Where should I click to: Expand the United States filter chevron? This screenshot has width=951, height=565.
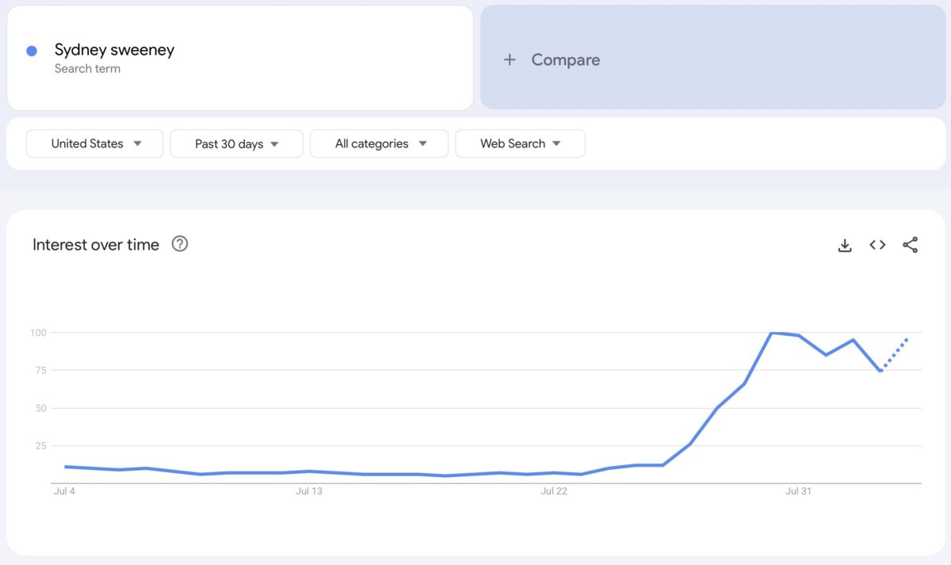click(x=138, y=143)
